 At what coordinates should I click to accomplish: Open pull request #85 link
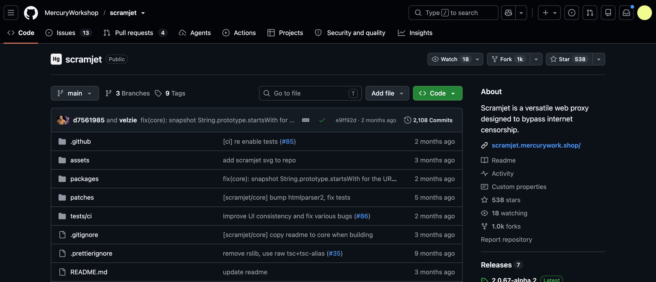pos(288,141)
